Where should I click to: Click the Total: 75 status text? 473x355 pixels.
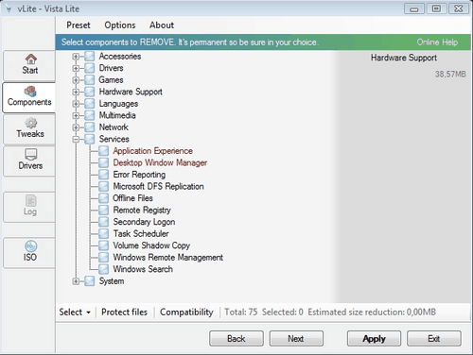(x=241, y=312)
